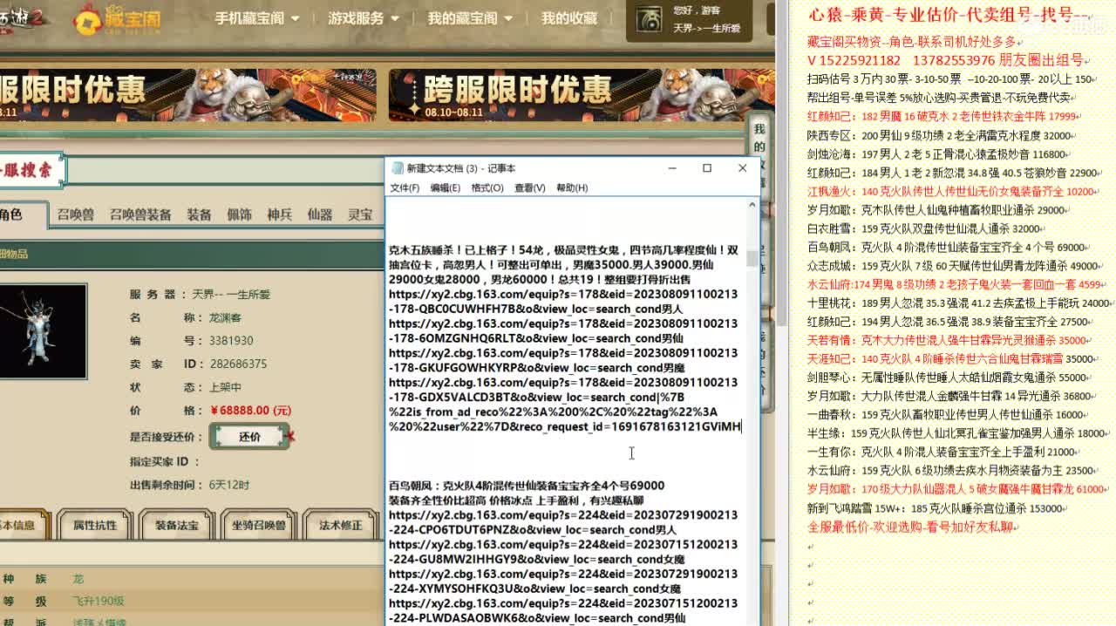Image resolution: width=1116 pixels, height=626 pixels.
Task: Click the character portrait thumbnail
Action: click(43, 331)
